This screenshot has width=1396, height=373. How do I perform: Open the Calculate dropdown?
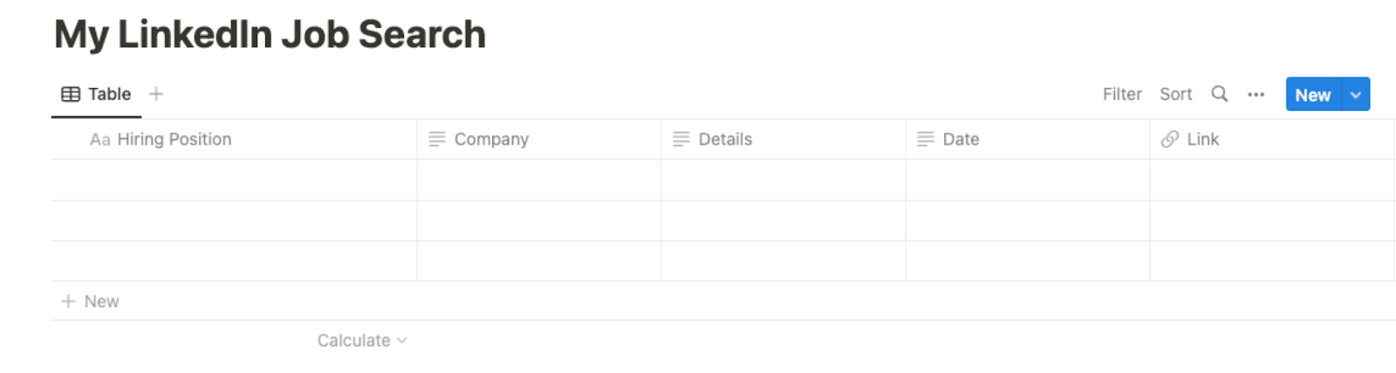361,341
